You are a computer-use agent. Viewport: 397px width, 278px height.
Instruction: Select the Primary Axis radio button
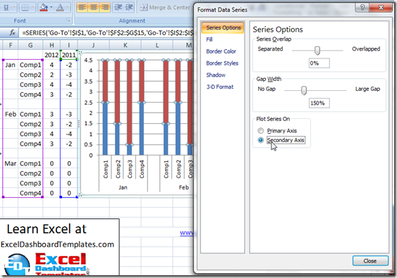pos(260,131)
